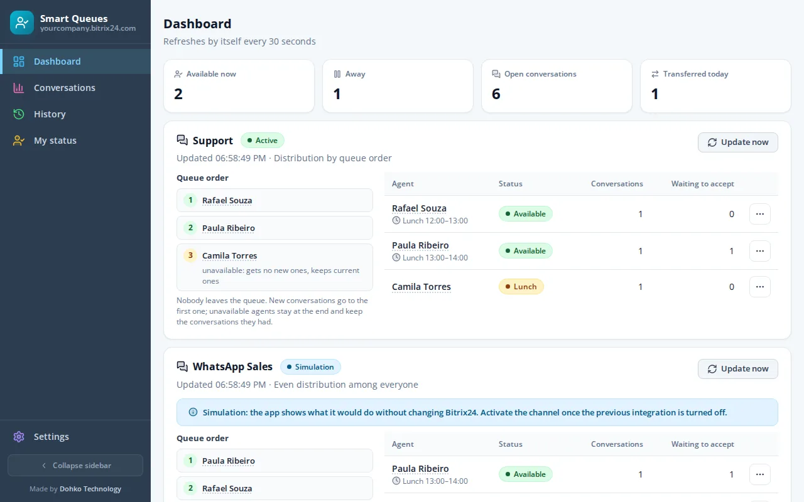The height and width of the screenshot is (502, 804).
Task: Click Rafael Souza name in Support agent table
Action: pyautogui.click(x=419, y=208)
